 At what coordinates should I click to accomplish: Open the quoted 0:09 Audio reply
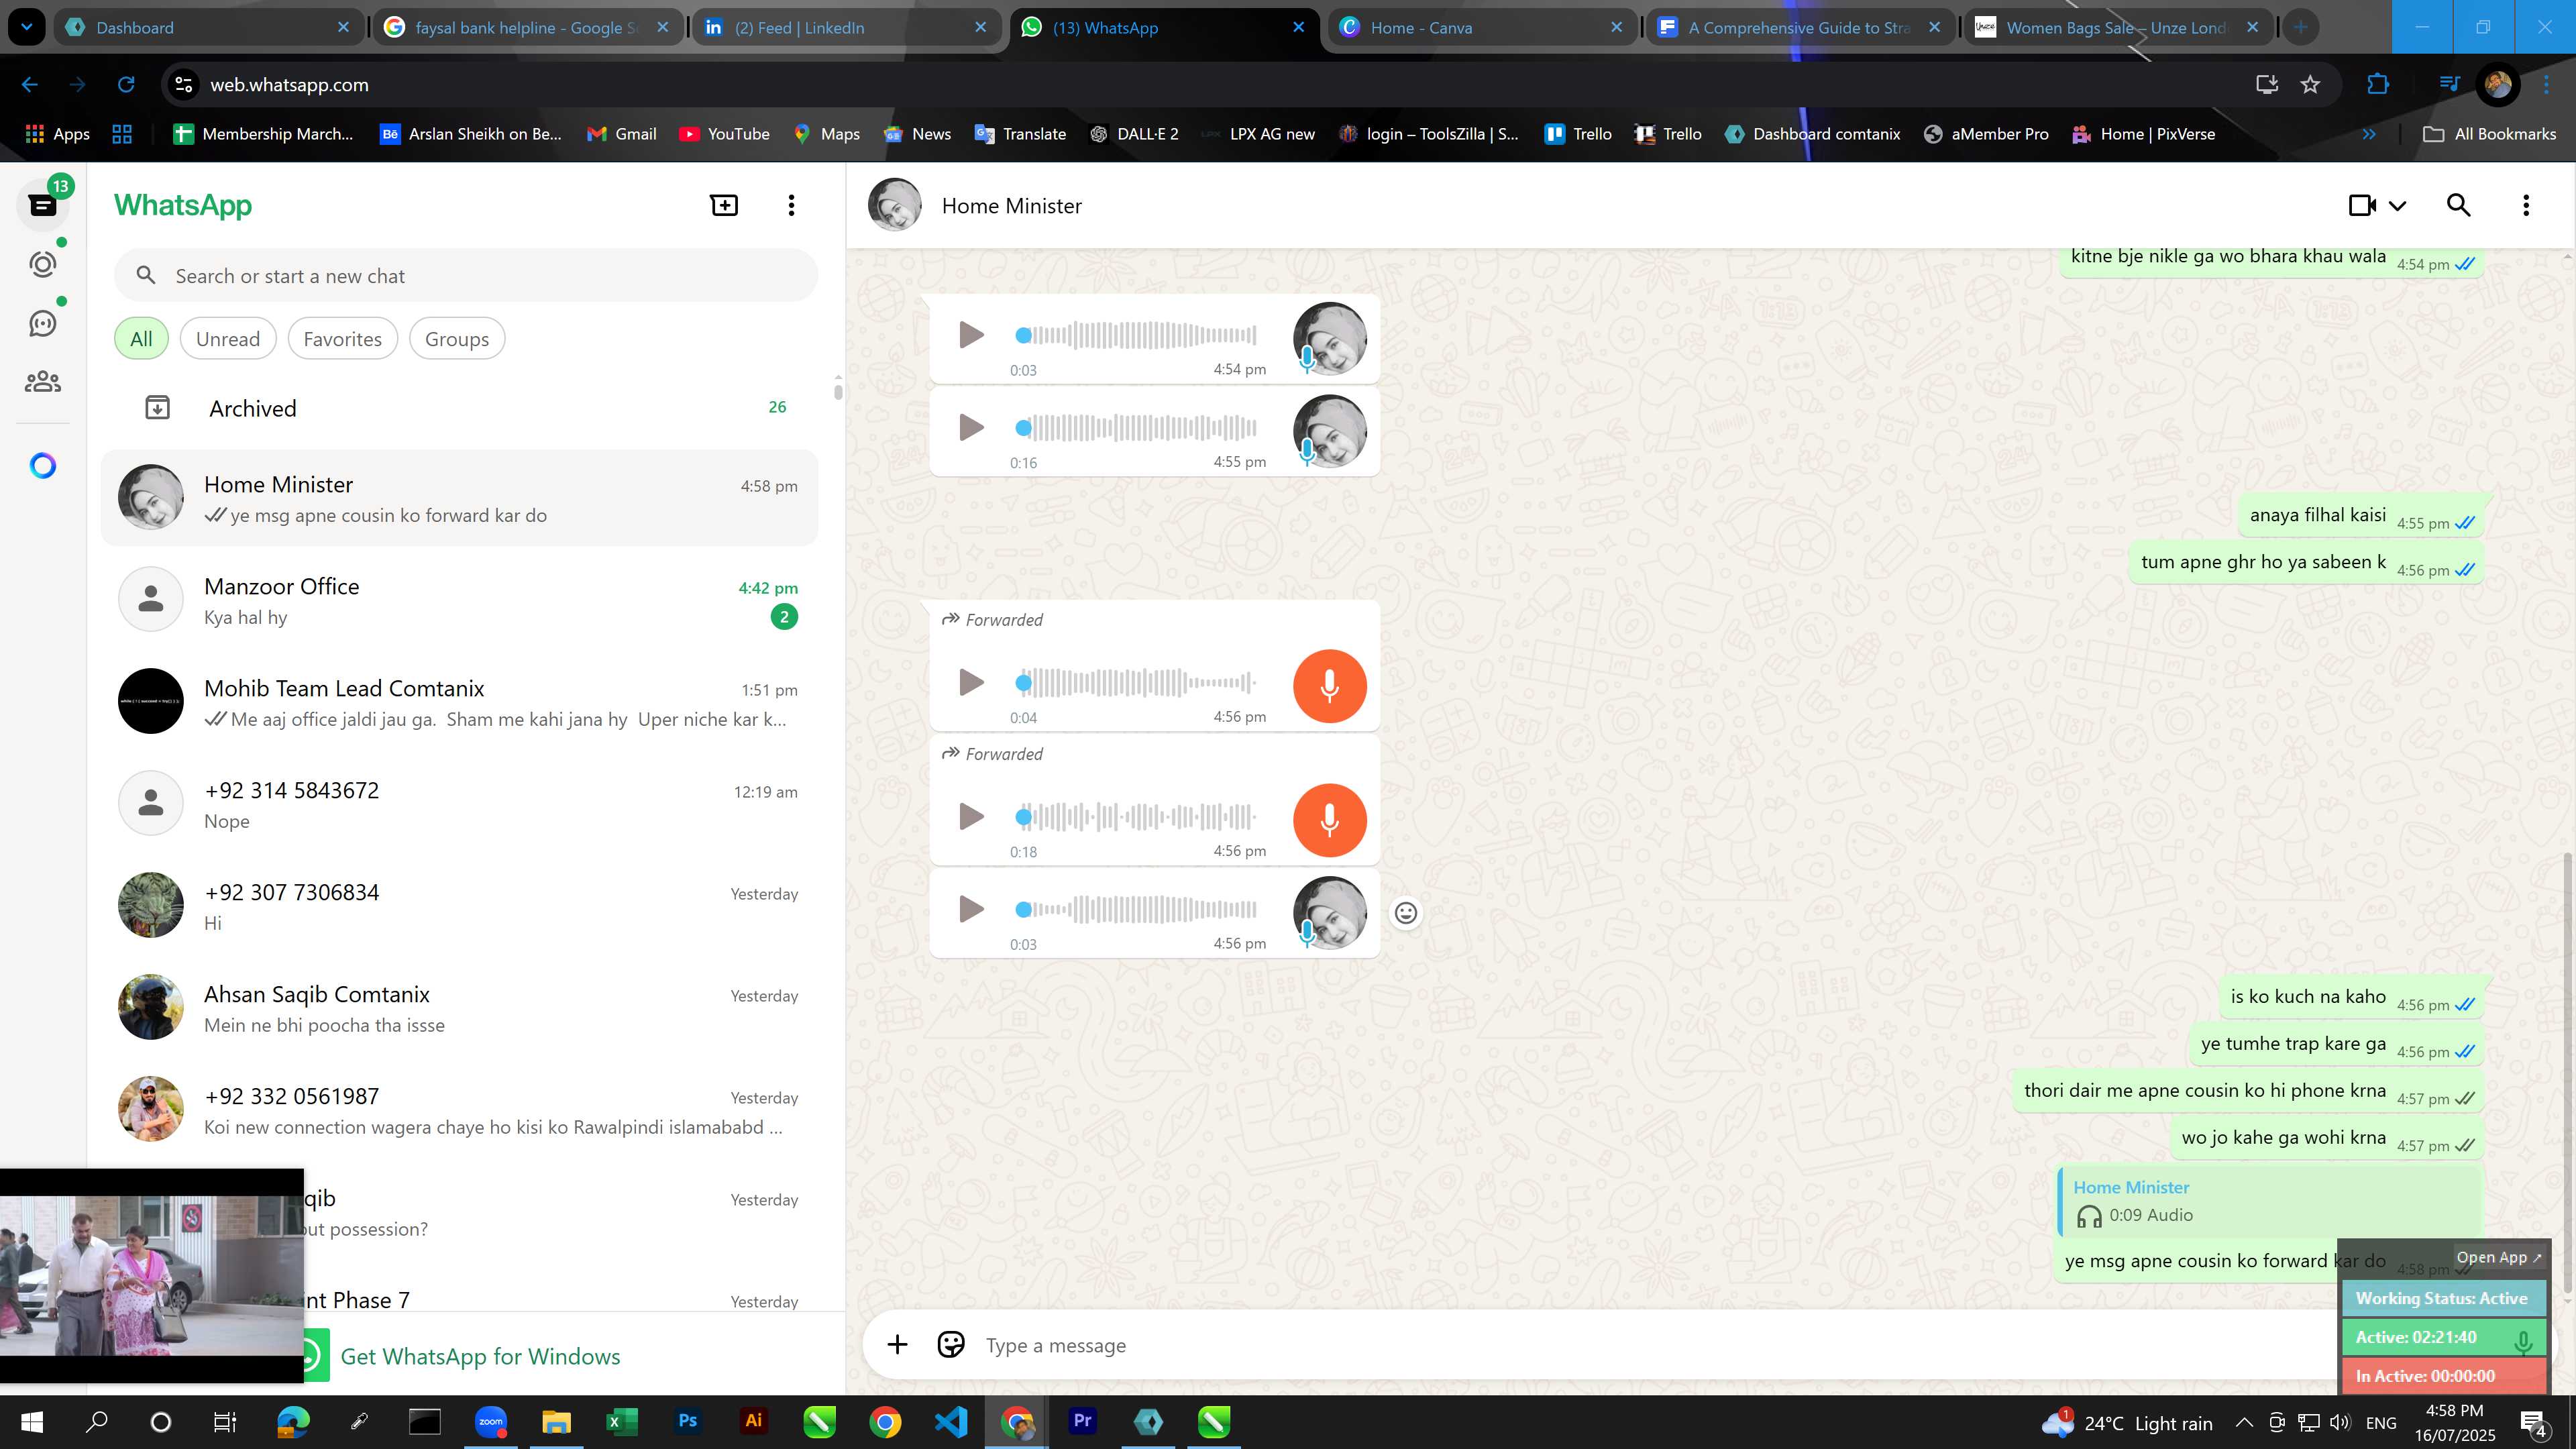[2270, 1201]
